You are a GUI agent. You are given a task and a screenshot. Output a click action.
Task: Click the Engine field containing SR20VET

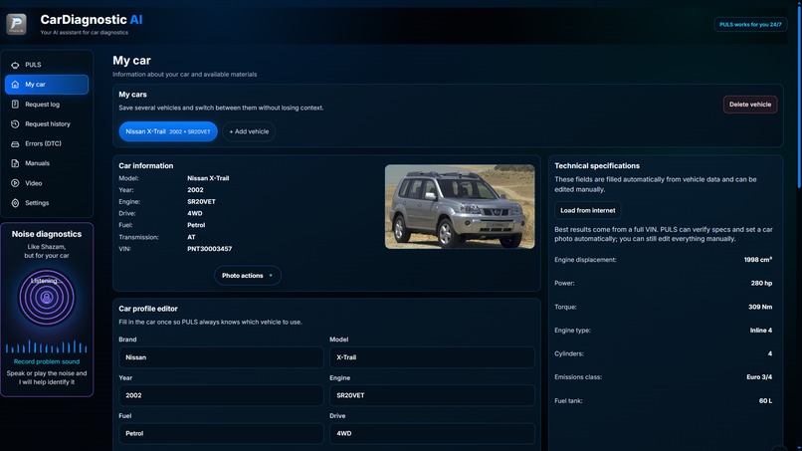point(432,395)
